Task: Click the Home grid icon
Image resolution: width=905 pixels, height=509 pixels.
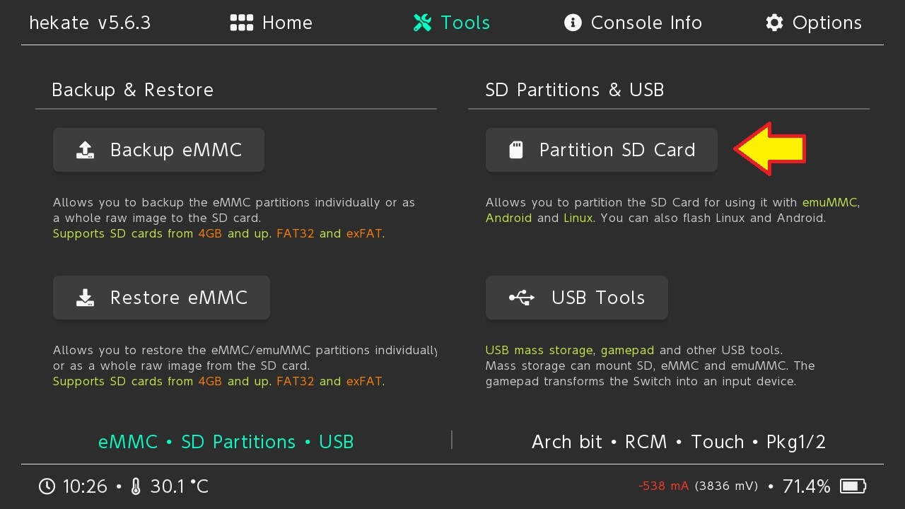Action: [242, 23]
